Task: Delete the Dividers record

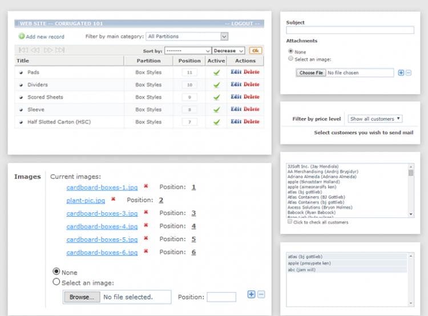Action: [x=252, y=84]
